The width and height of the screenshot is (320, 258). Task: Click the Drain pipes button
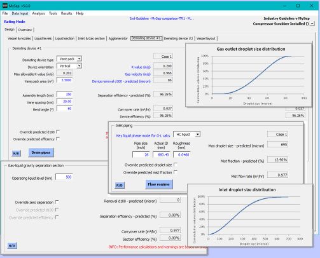coord(41,153)
